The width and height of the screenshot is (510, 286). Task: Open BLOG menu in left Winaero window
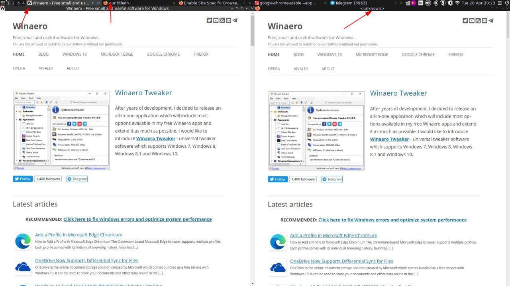coord(43,54)
